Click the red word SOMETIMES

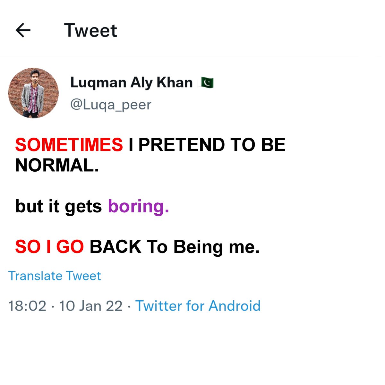coord(69,145)
